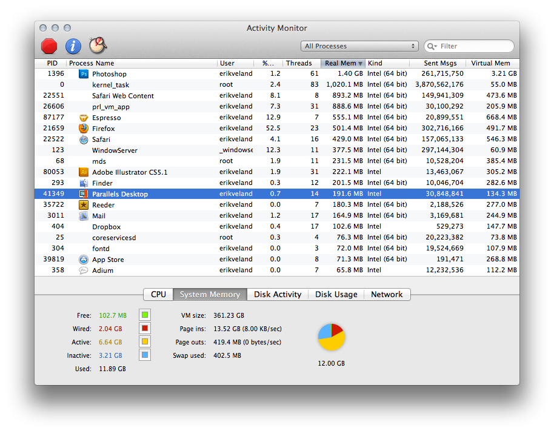Select the Dropbox process row

click(x=277, y=226)
